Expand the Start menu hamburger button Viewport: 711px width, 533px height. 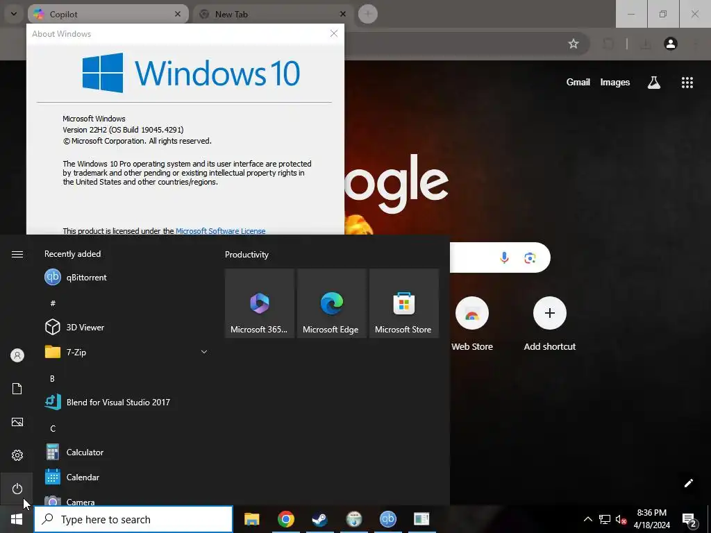point(17,254)
